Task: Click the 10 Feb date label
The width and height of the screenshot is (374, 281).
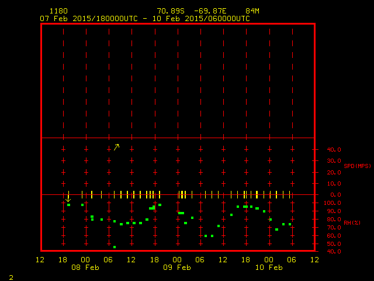Action: [269, 268]
